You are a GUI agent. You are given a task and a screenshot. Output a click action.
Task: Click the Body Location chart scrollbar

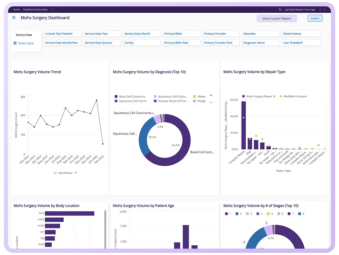[105, 229]
